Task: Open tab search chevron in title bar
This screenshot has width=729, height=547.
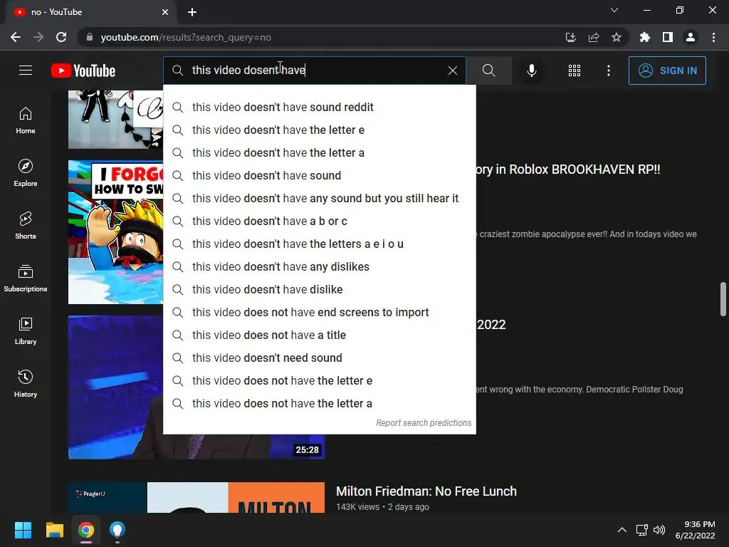Action: [614, 10]
